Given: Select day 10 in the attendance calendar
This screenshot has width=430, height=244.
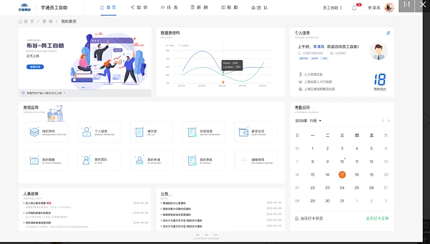Looking at the screenshot, I should [x=342, y=162].
